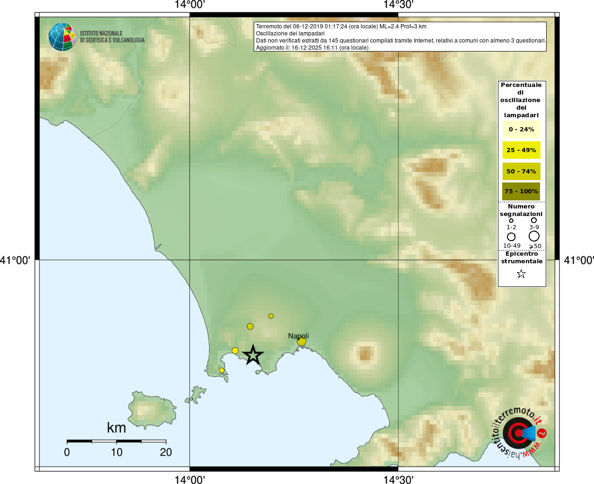Click the 10-49 reports circle in legend

(x=511, y=236)
